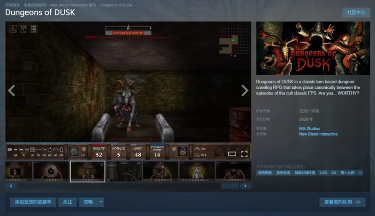Click the plus button to add tag

click(360, 173)
